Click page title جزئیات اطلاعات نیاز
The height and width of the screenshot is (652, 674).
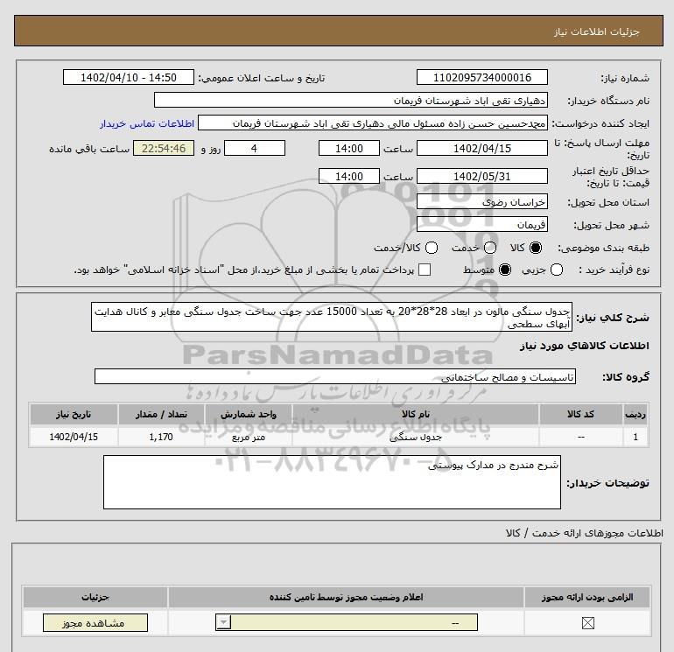coord(597,32)
